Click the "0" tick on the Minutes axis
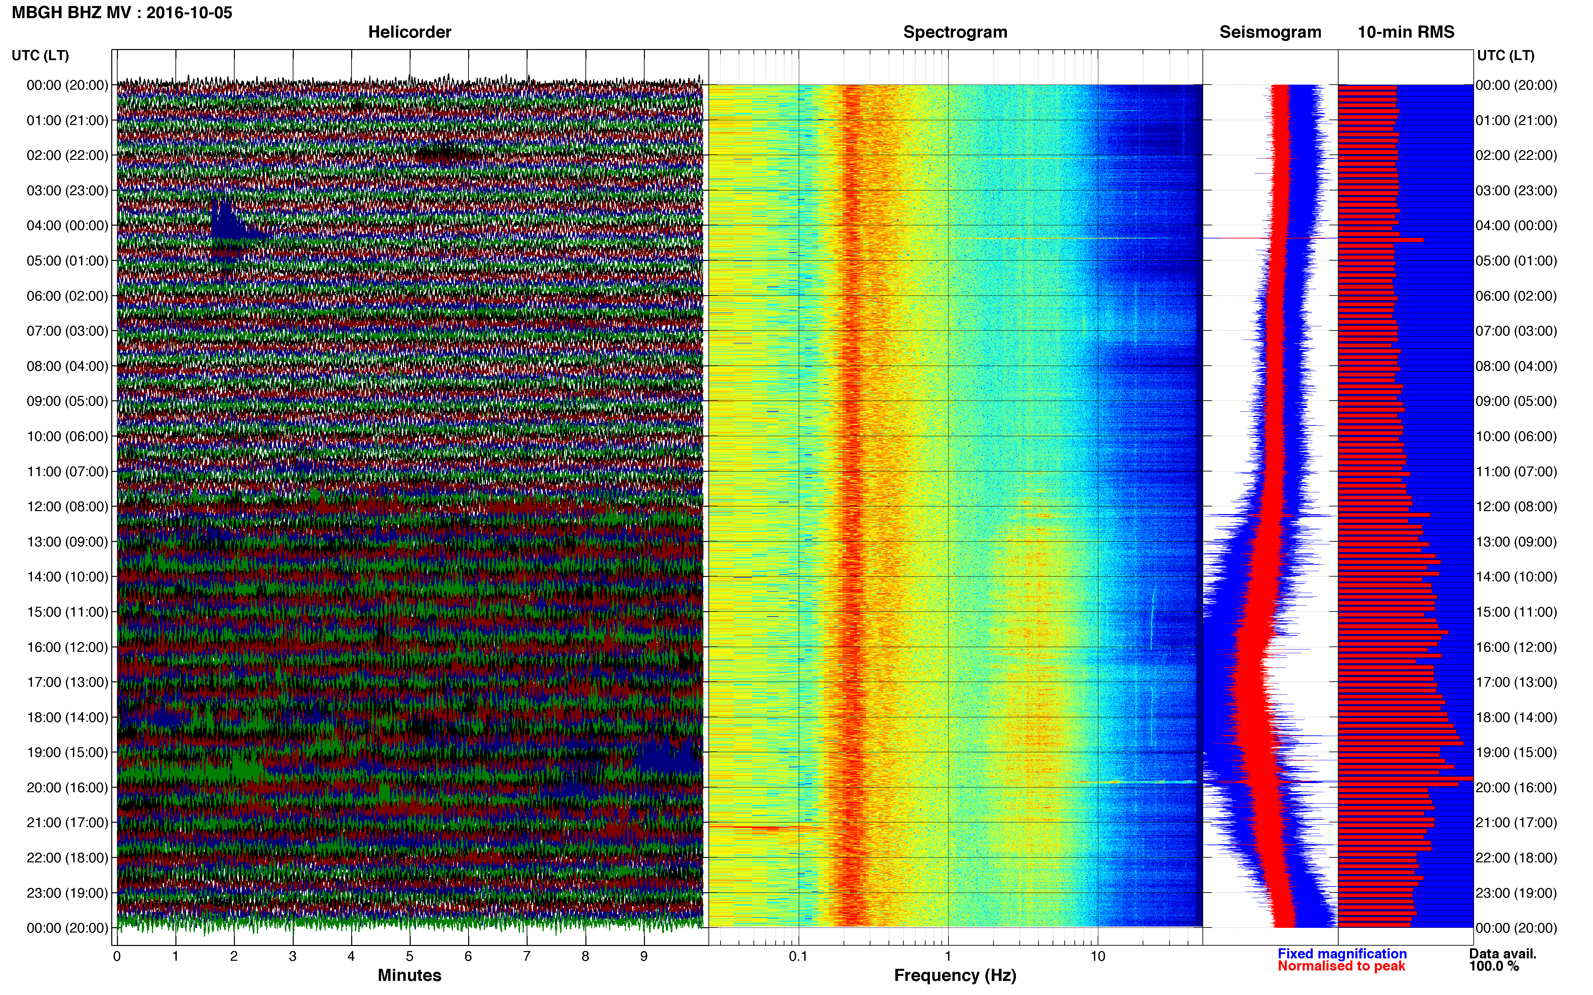This screenshot has width=1593, height=995. click(117, 957)
